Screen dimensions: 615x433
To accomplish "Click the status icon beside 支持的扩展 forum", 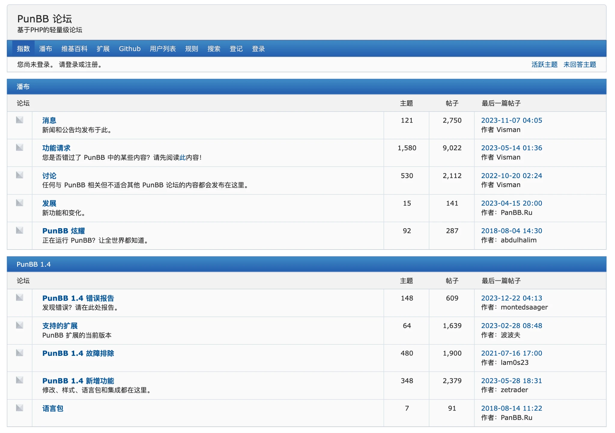I will [20, 325].
